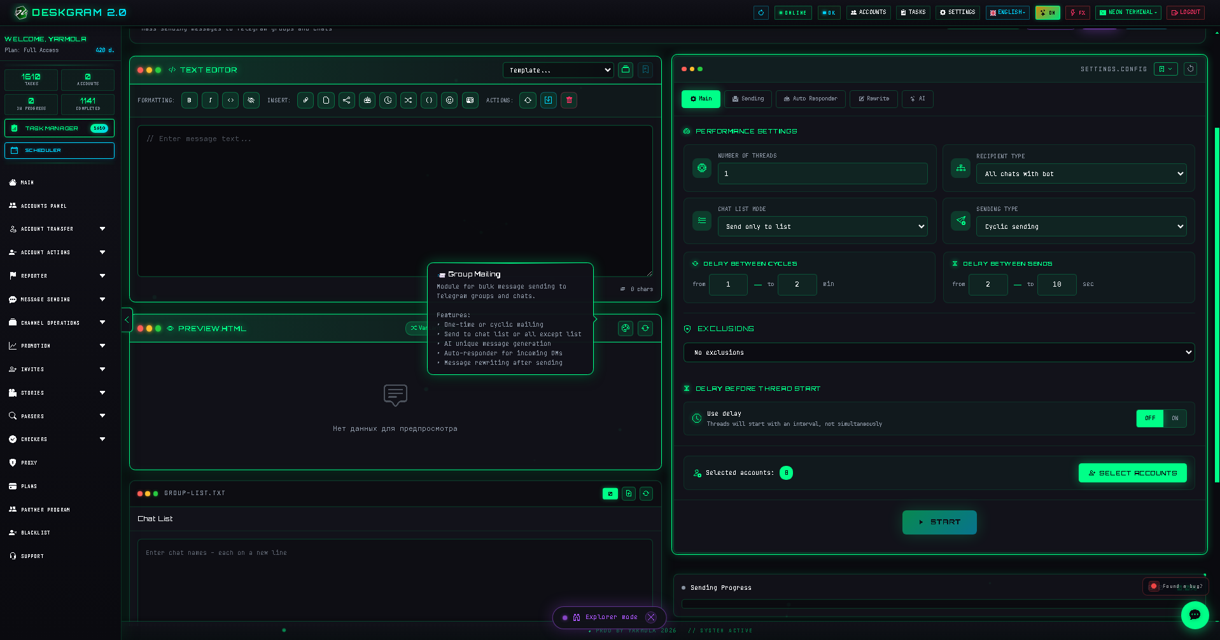Click the Found a bug? button
This screenshot has width=1220, height=640.
click(1176, 586)
